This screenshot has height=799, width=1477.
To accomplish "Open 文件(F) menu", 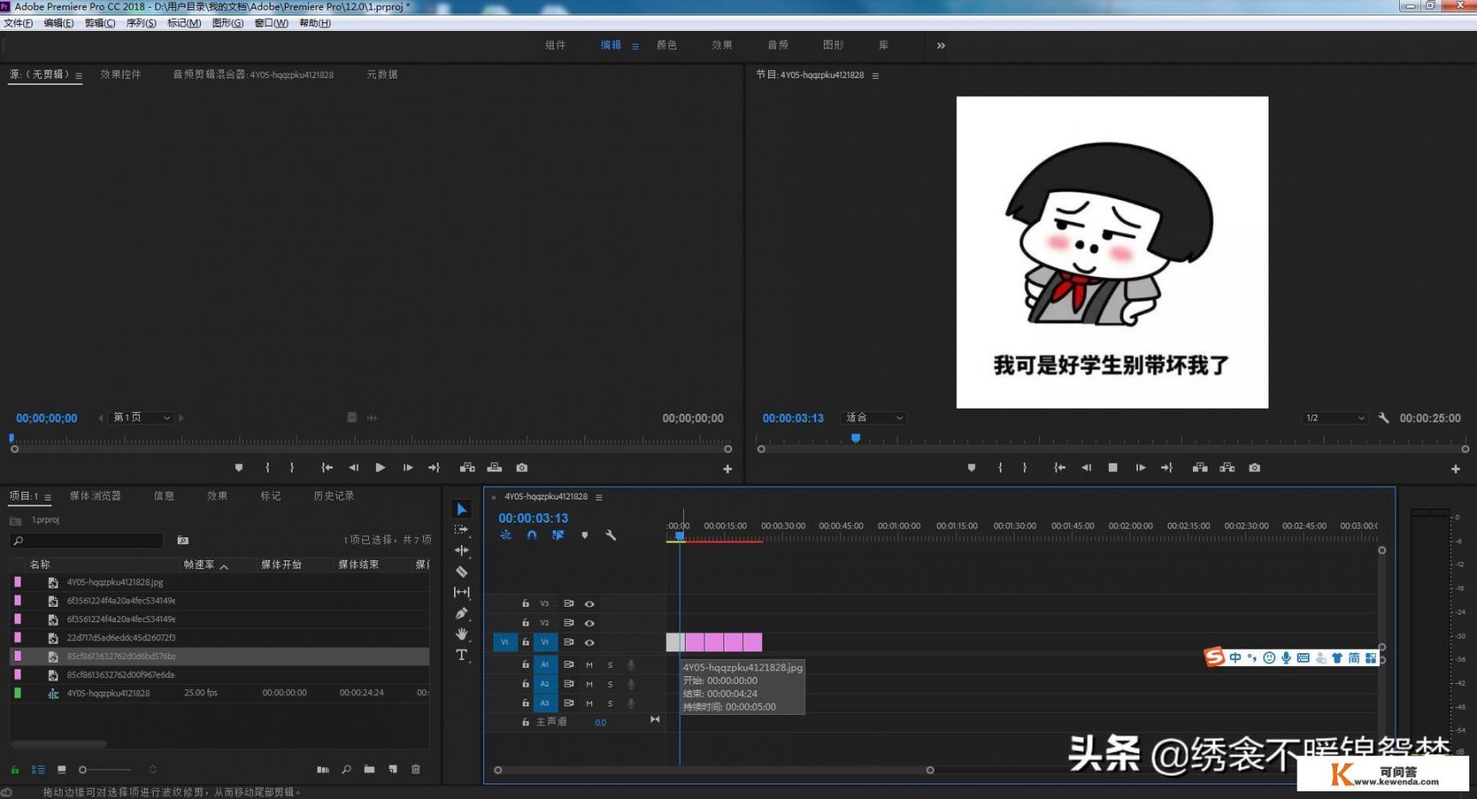I will tap(19, 23).
